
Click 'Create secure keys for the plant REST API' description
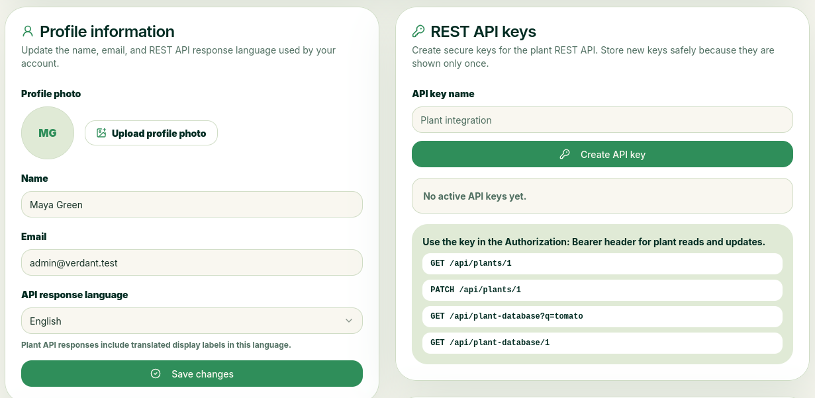pos(593,57)
